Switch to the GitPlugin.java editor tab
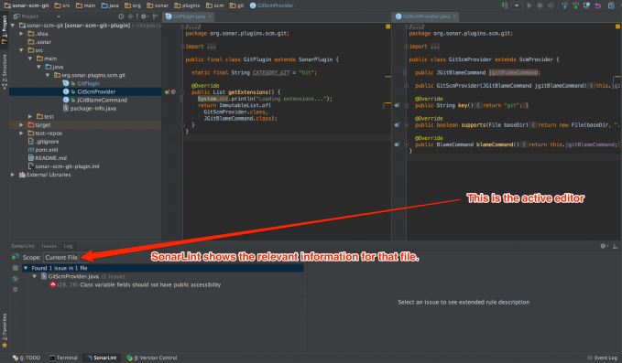 [189, 16]
